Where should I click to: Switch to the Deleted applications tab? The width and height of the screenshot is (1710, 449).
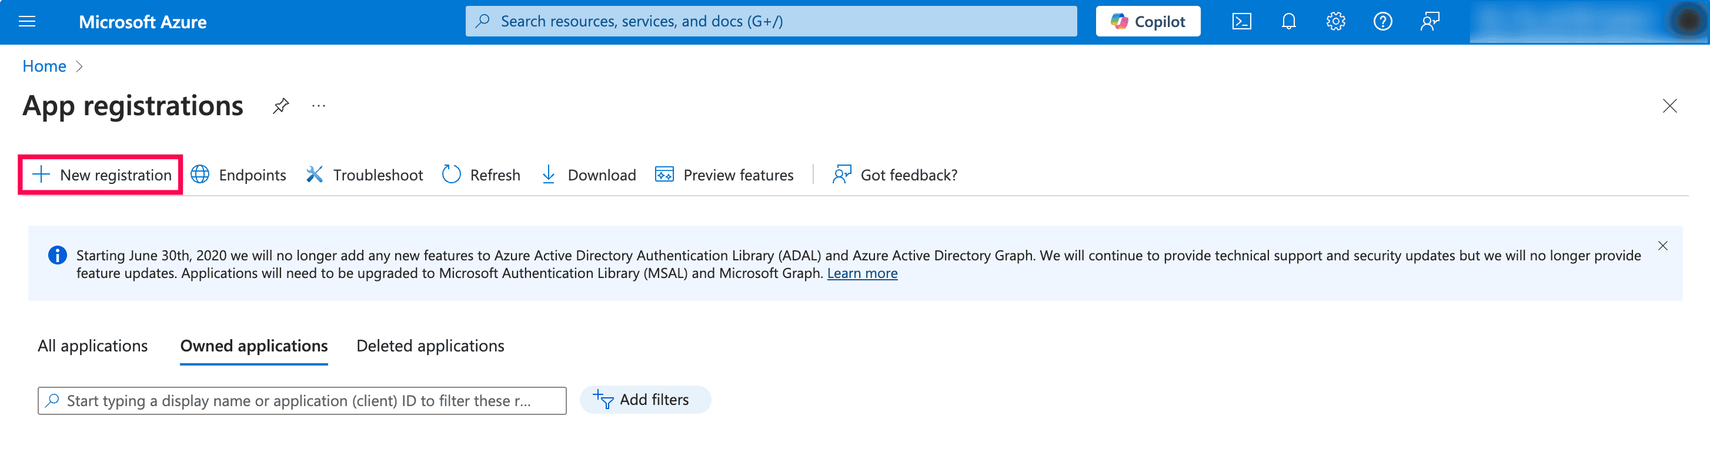pos(430,346)
